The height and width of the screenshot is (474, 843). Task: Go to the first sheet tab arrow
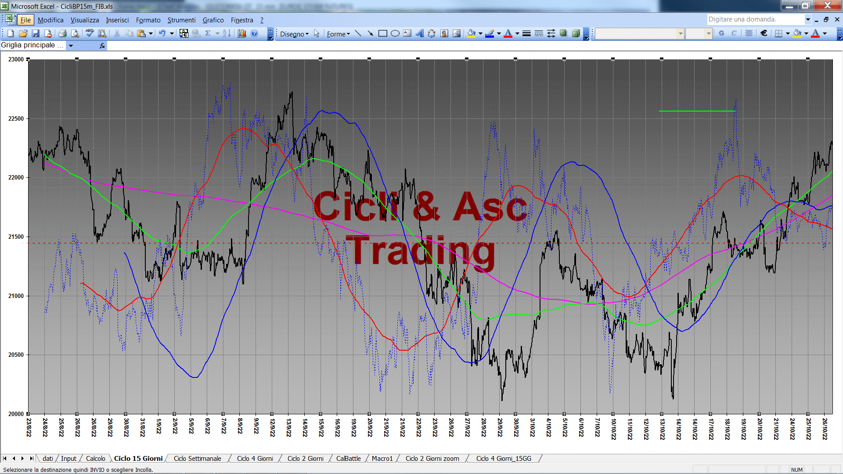coord(5,458)
